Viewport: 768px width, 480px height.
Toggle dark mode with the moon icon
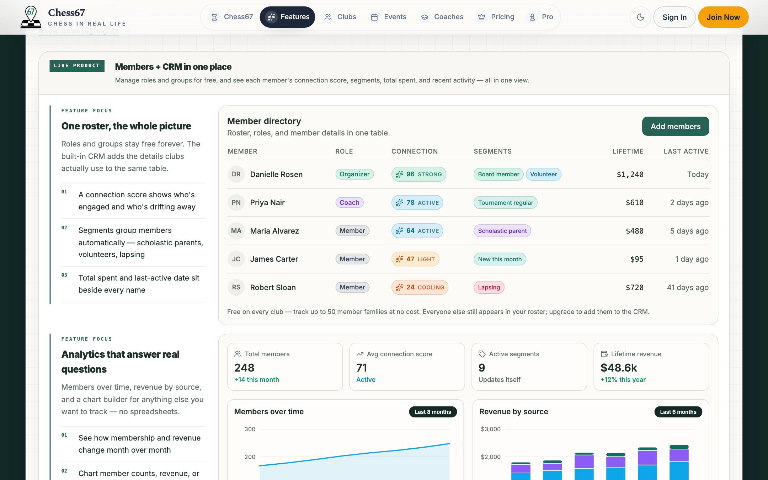[x=640, y=17]
